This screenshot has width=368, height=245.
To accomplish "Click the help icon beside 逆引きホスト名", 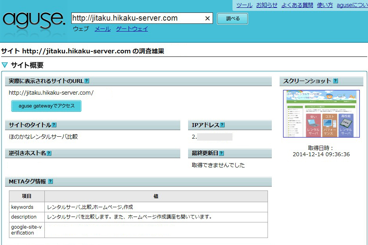I will tap(49, 153).
